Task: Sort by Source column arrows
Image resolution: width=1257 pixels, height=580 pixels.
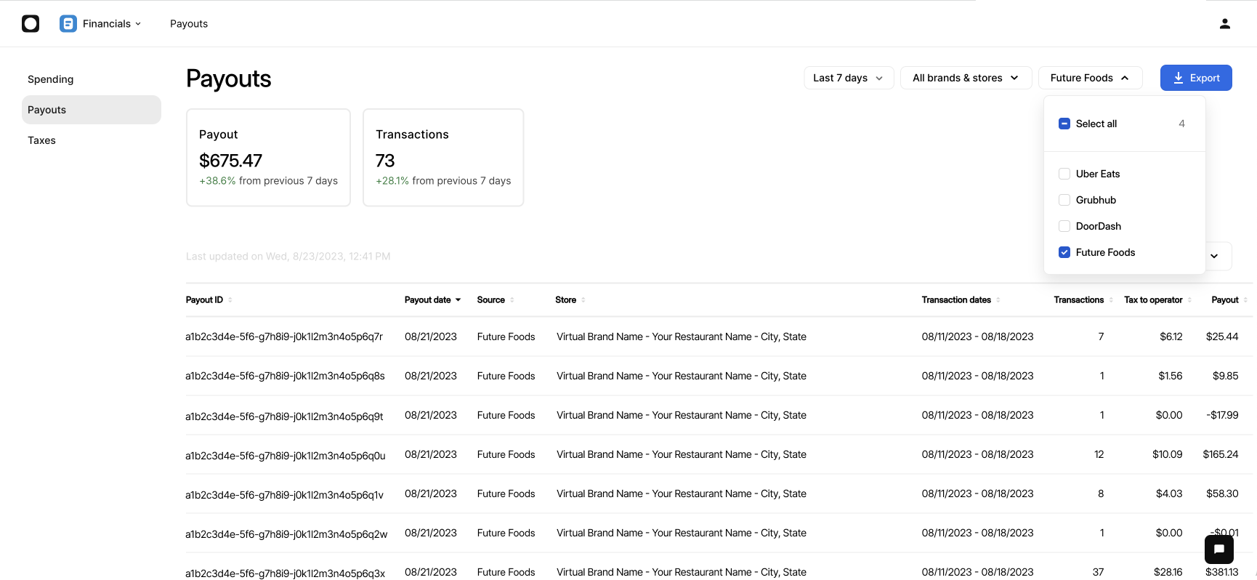Action: (512, 300)
